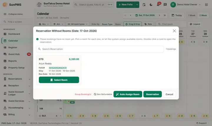Collapse the sidebar menu
This screenshot has width=212, height=126.
click(13, 14)
